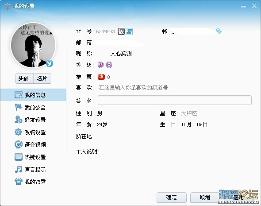Switch to the 我的公会 section
This screenshot has height=206, width=261.
tap(33, 107)
